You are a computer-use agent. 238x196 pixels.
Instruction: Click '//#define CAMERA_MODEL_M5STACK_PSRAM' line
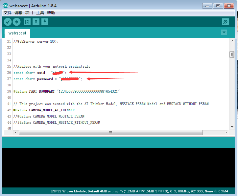(49, 116)
